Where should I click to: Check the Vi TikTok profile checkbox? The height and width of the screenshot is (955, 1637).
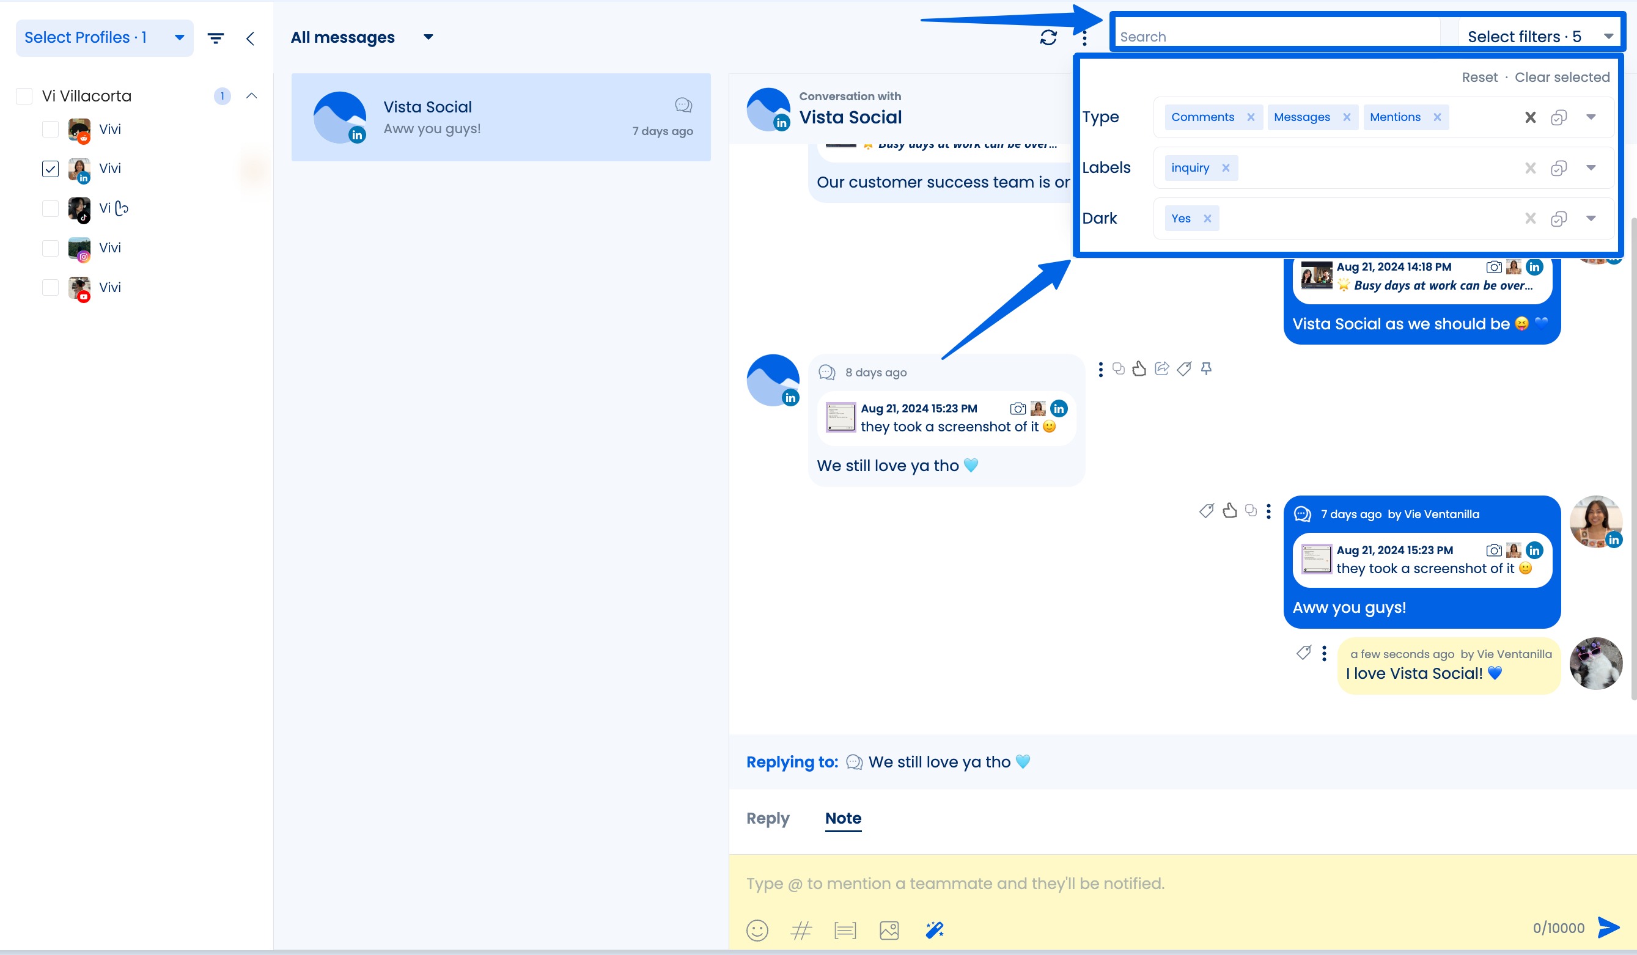coord(50,208)
